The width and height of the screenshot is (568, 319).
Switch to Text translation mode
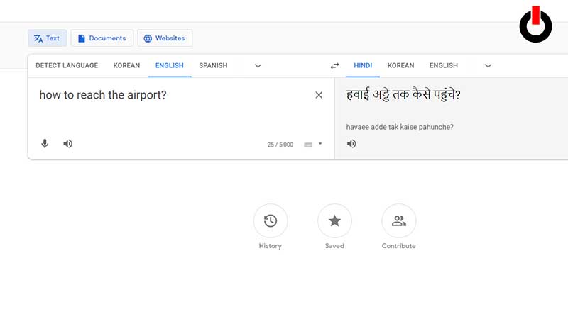click(47, 38)
